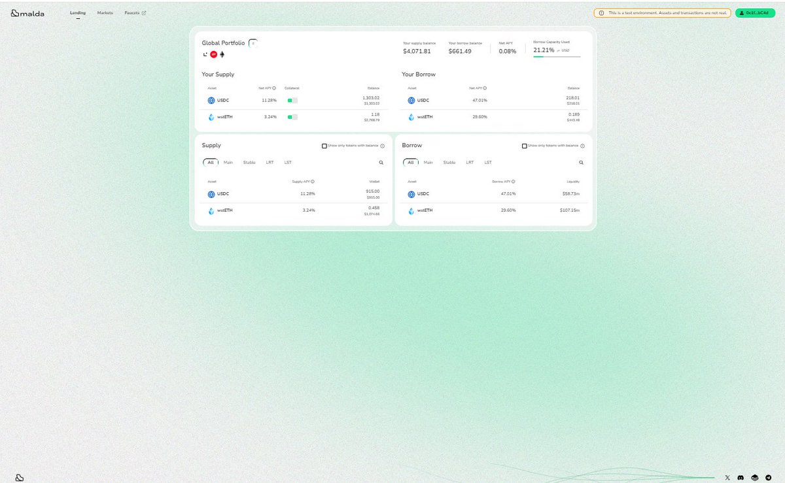Select the Ethereum chain icon

coord(222,54)
